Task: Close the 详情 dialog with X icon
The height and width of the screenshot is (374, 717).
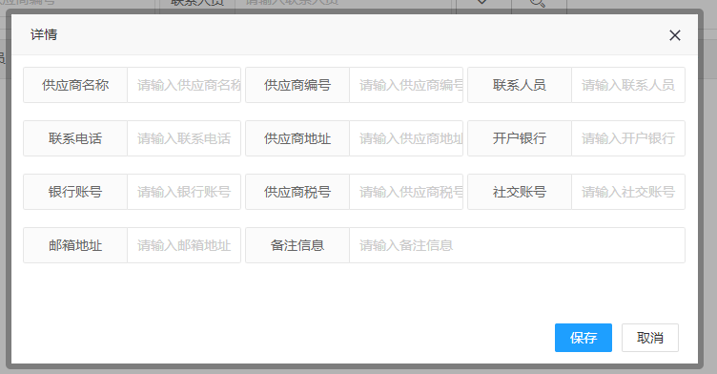Action: pos(674,35)
